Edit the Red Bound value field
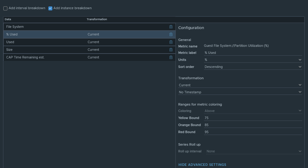308x168 pixels. click(x=253, y=132)
